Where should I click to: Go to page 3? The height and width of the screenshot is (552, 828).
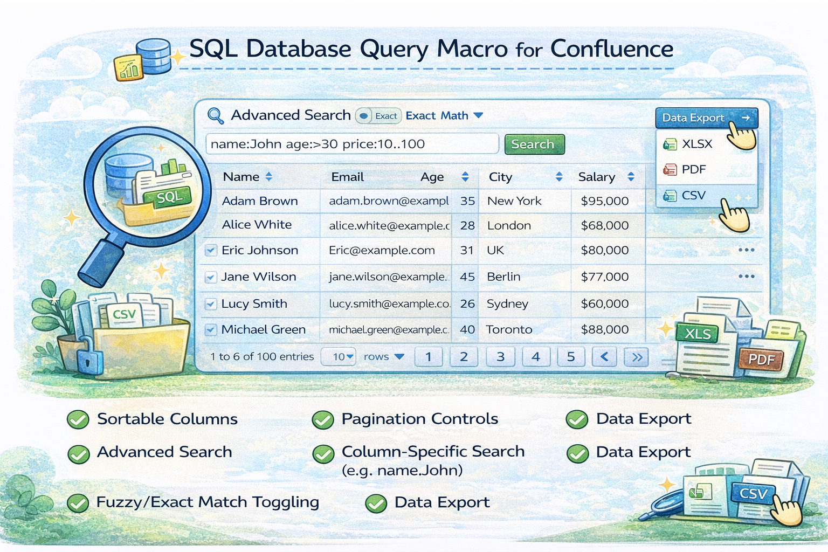tap(500, 356)
